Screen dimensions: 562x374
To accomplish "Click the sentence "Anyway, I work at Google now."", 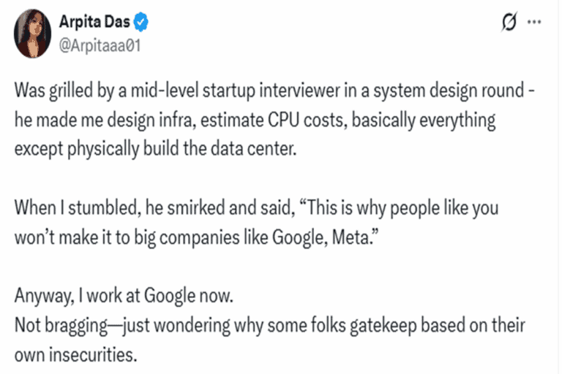I will pyautogui.click(x=124, y=296).
